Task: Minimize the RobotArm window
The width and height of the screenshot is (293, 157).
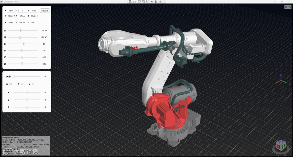Action: click(x=275, y=2)
